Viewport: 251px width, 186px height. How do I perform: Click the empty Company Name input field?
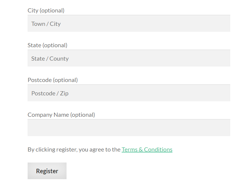click(129, 128)
